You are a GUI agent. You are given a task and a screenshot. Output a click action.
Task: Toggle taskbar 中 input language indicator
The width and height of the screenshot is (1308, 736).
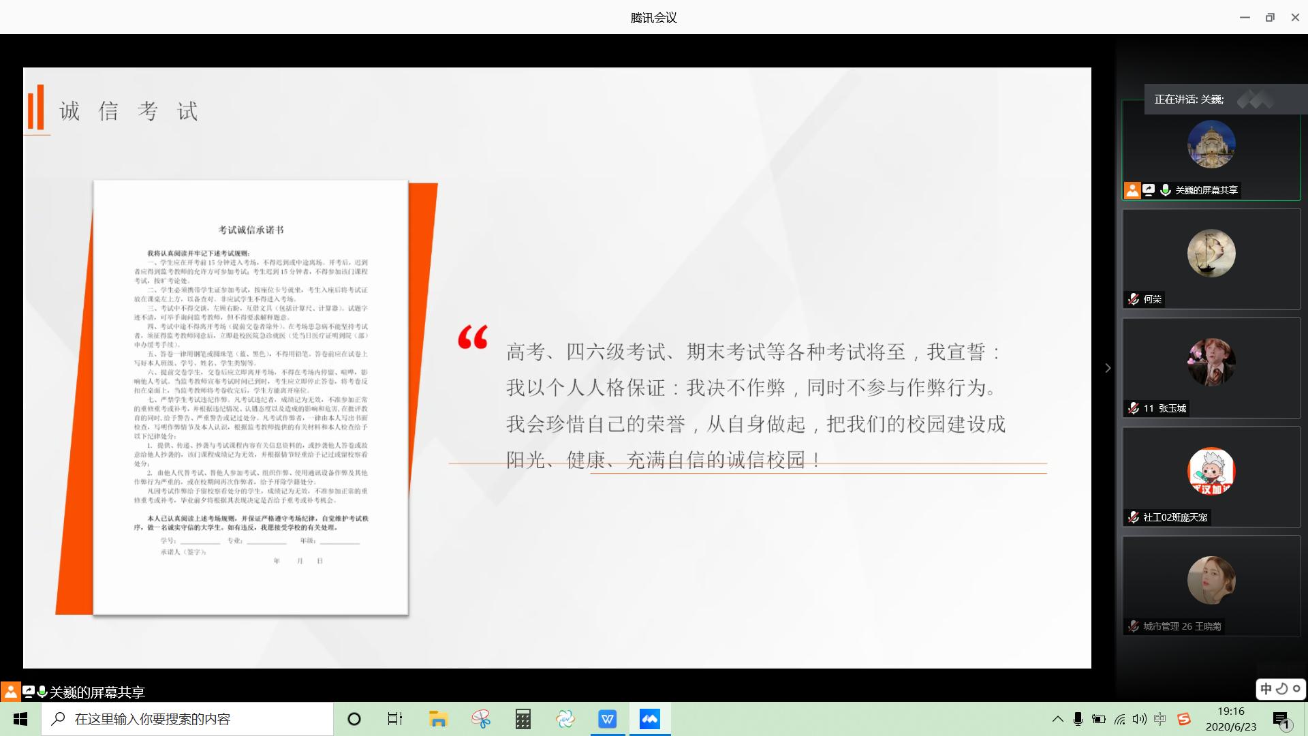click(1160, 719)
